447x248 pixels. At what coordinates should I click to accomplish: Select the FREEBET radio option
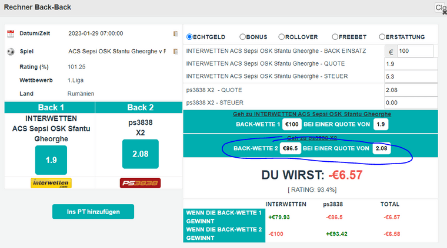point(335,37)
